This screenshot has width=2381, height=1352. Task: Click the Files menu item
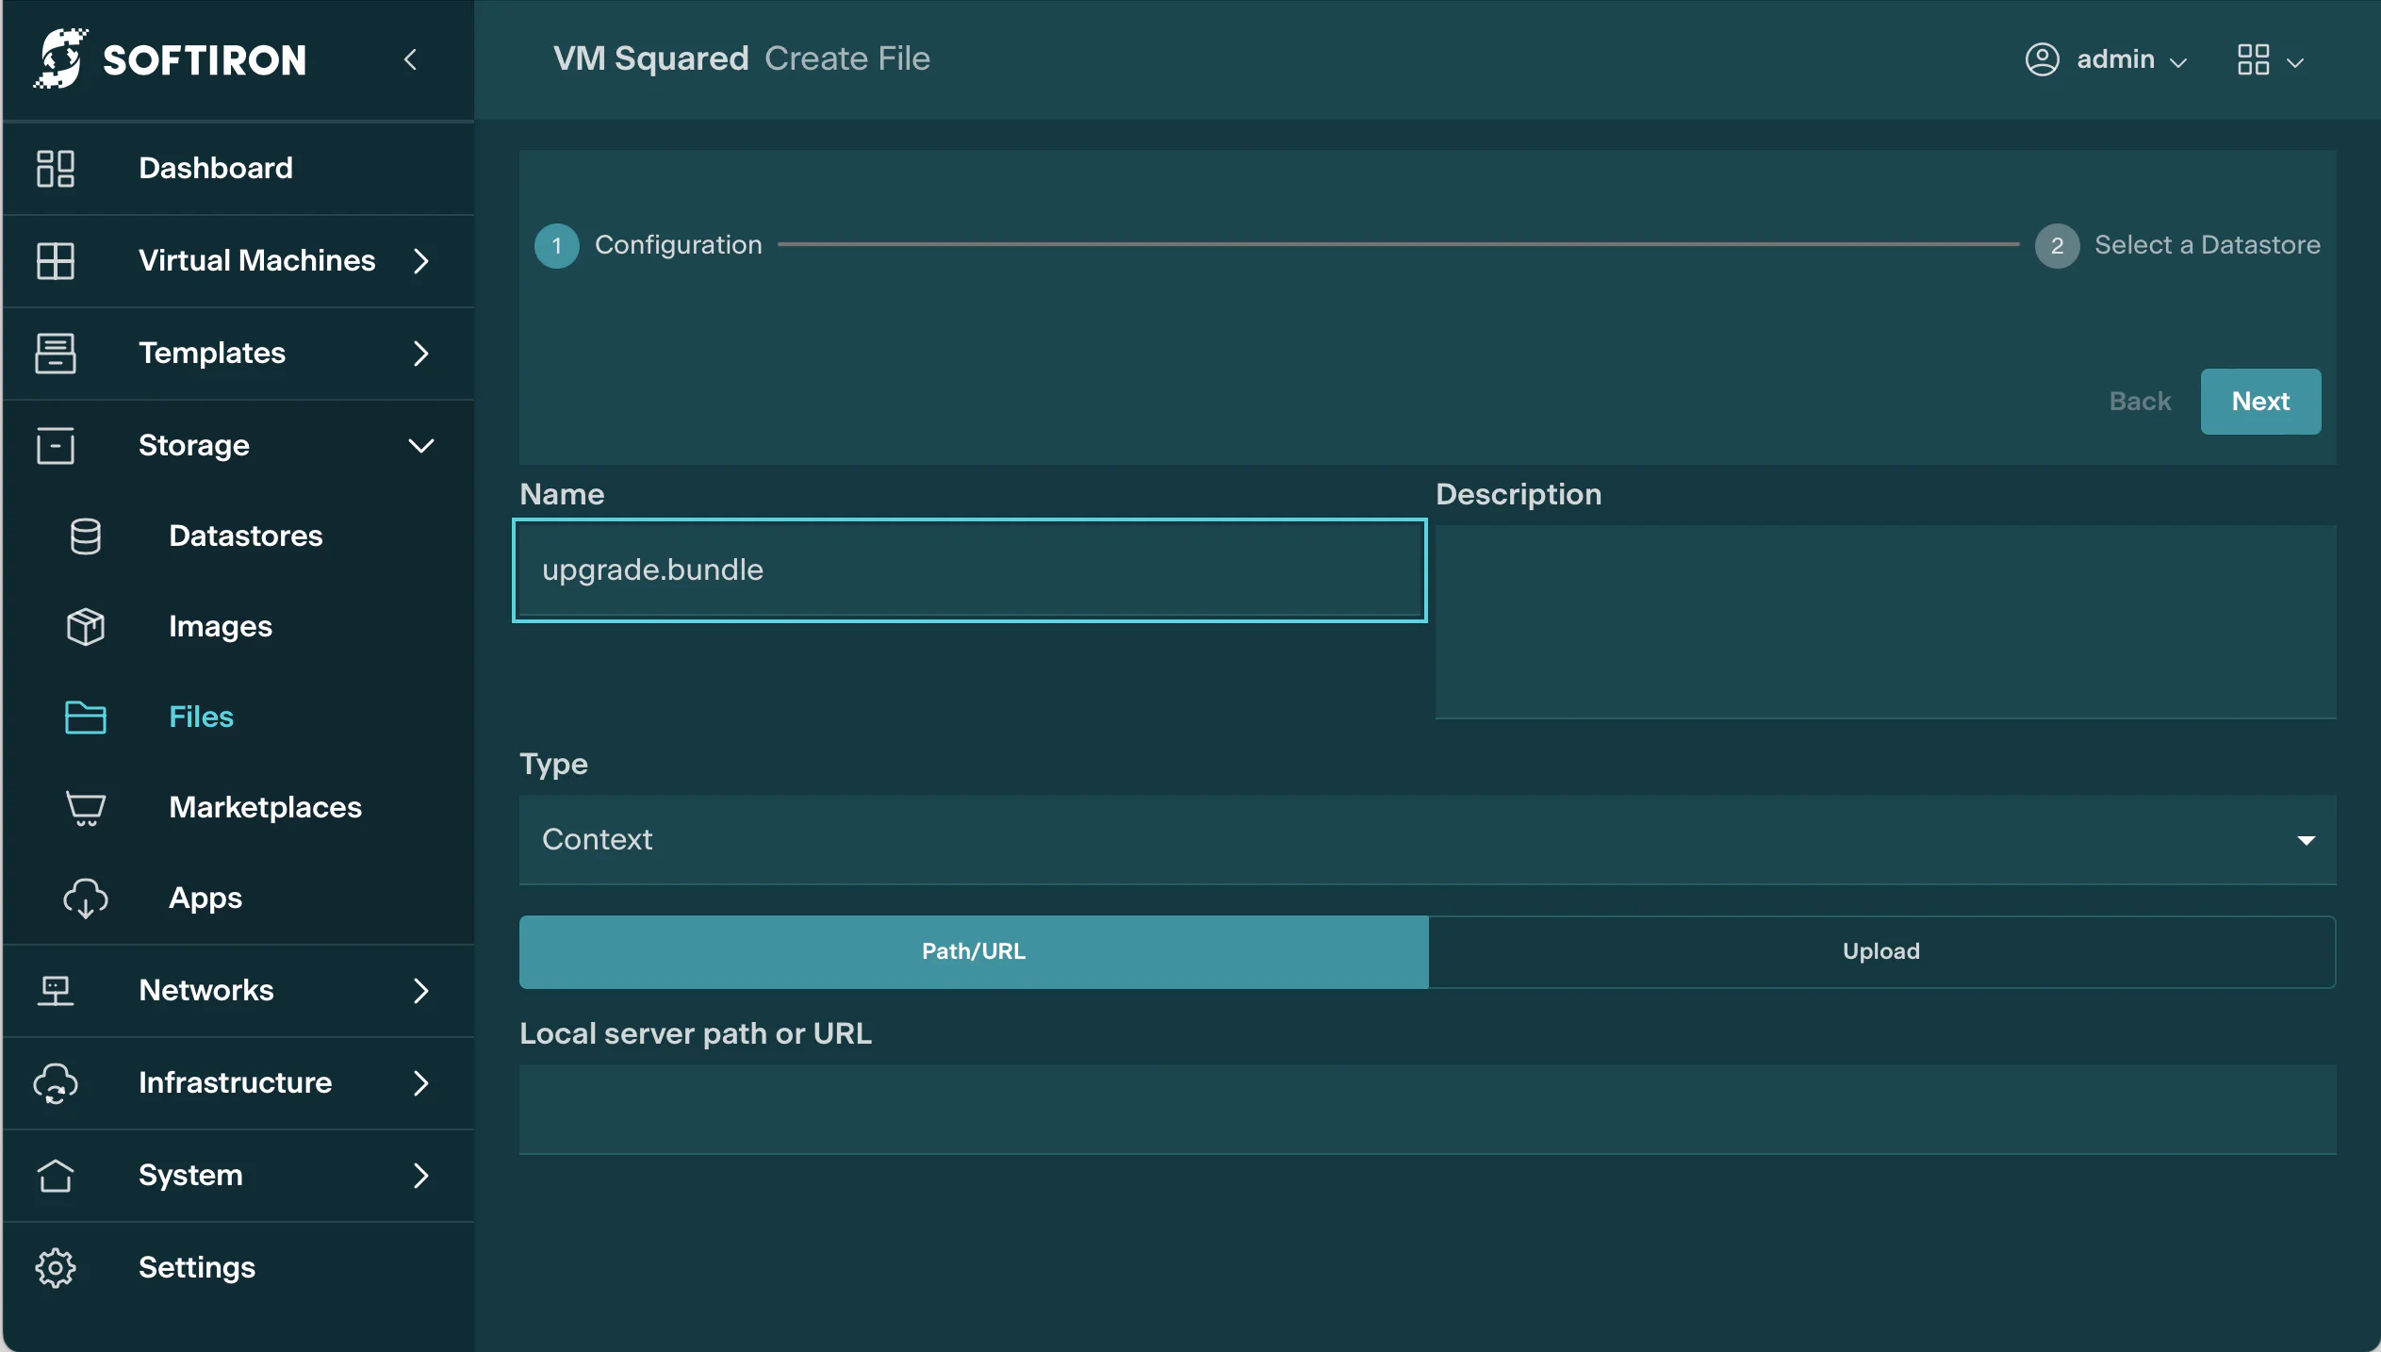tap(201, 715)
